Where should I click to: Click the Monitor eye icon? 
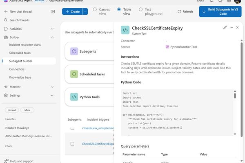pos(6,87)
